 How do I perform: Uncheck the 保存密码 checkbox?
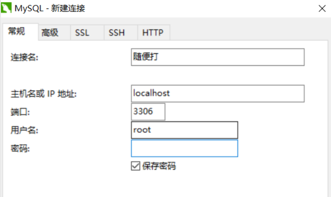click(135, 166)
